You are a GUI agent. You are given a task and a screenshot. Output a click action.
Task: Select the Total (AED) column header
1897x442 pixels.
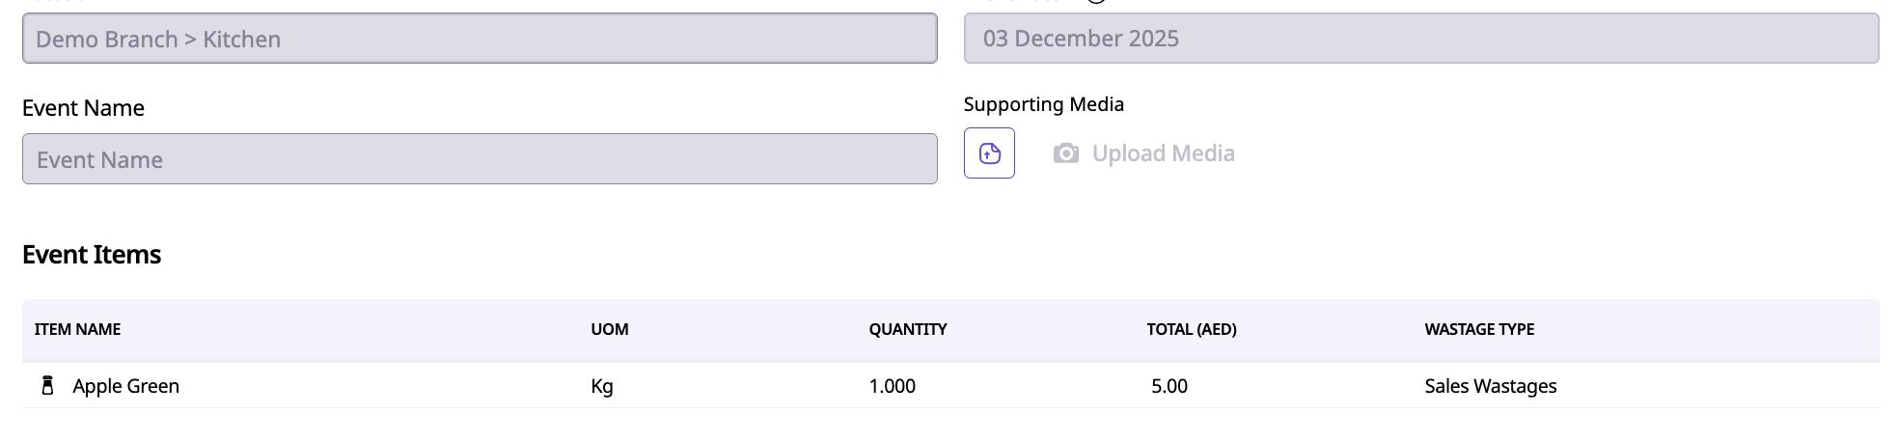tap(1191, 329)
